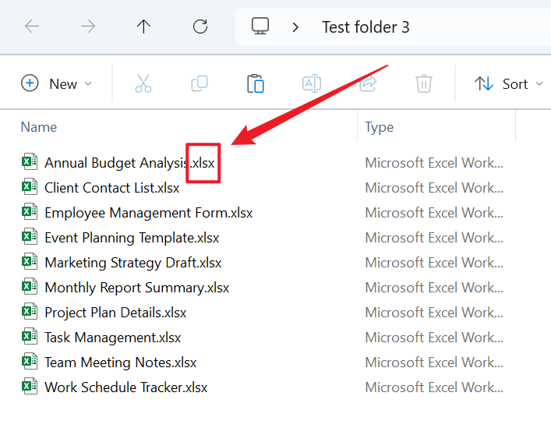The width and height of the screenshot is (551, 428).
Task: Click the Forward navigation arrow
Action: tap(88, 27)
